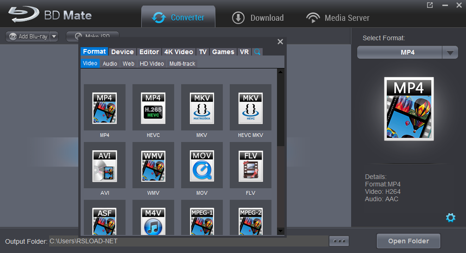Viewport: 466px width, 253px height.
Task: Open the Select Format MP4 dropdown arrow
Action: (x=450, y=53)
